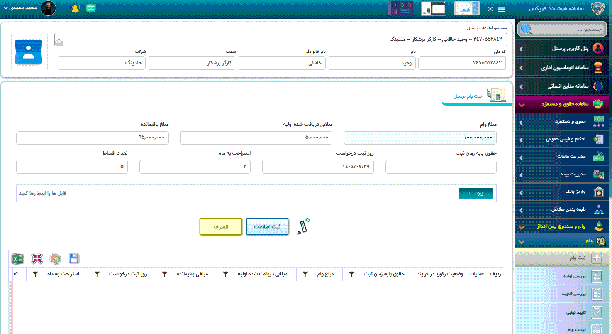
Task: Toggle the hamburger menu icon
Action: point(502,9)
